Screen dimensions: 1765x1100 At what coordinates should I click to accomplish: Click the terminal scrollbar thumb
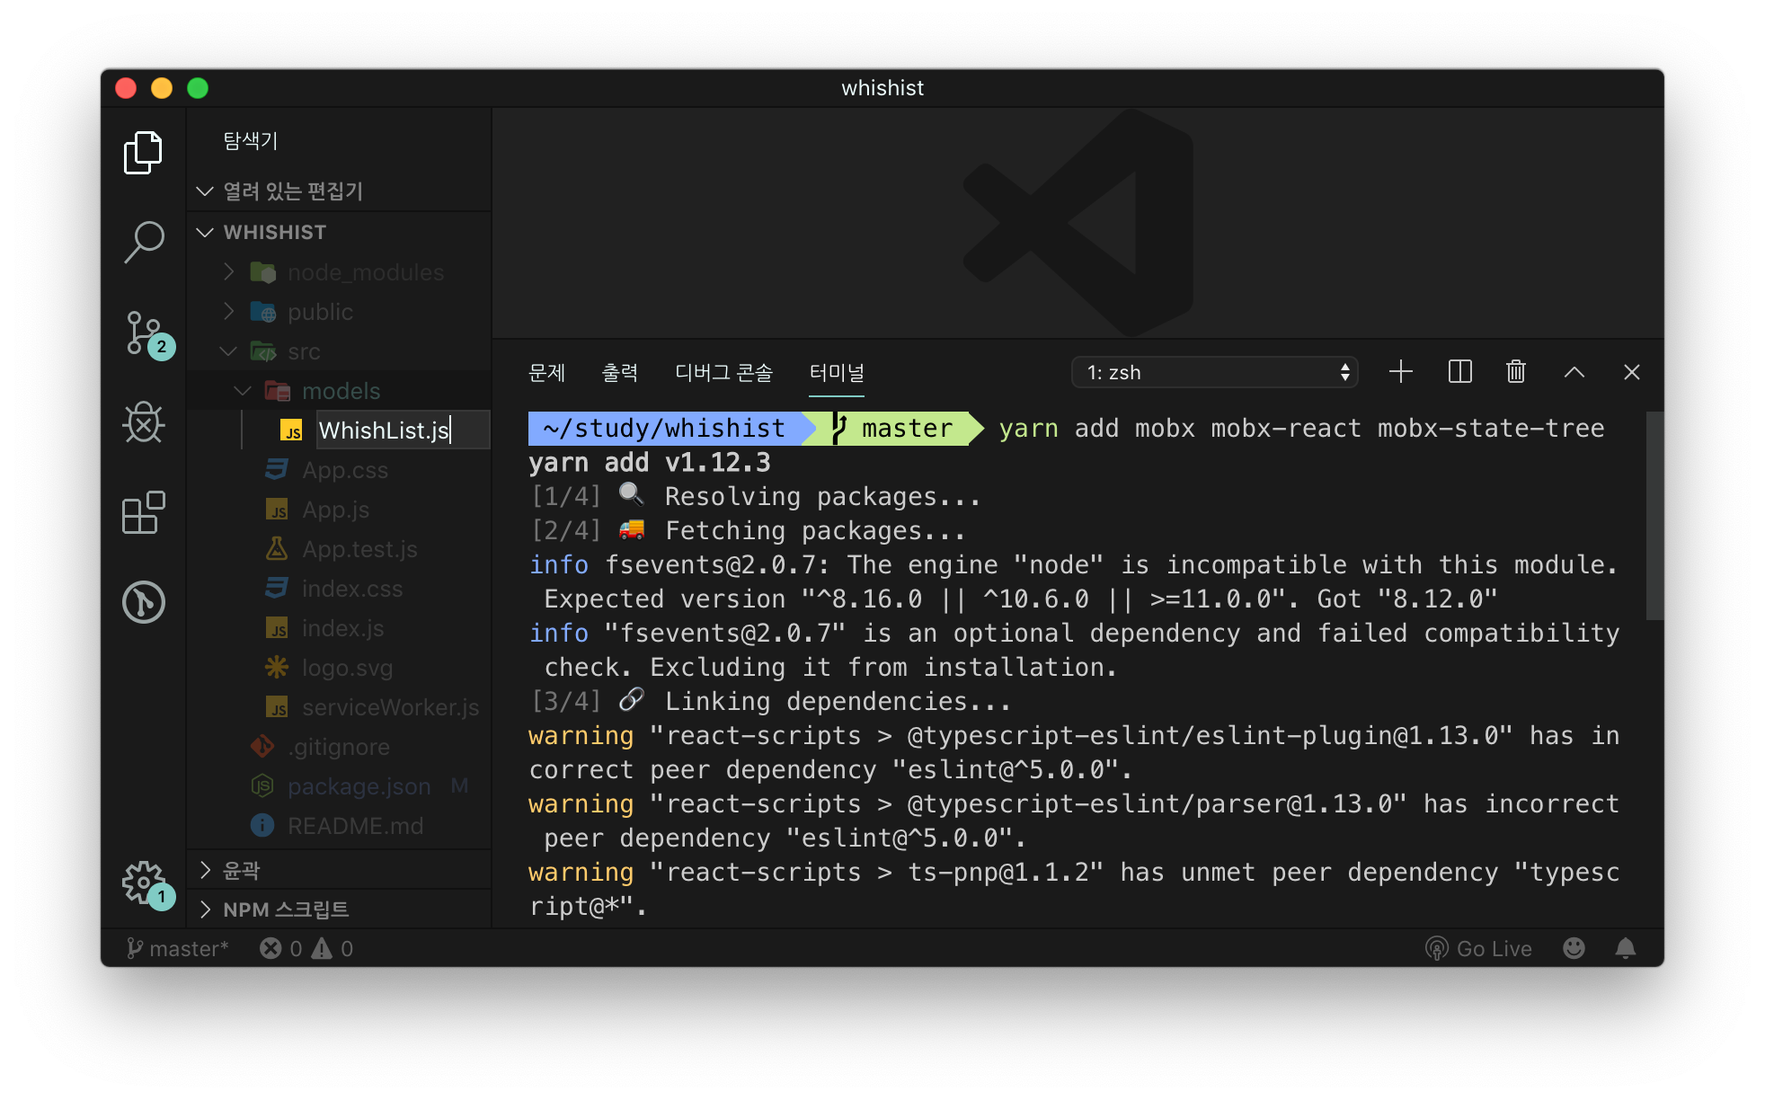coord(1654,516)
